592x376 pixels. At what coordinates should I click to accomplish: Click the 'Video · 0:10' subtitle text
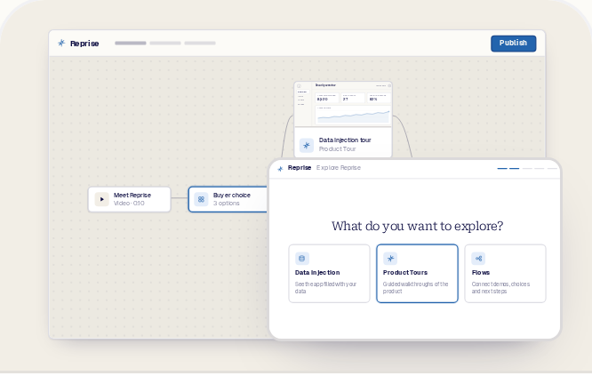point(129,203)
